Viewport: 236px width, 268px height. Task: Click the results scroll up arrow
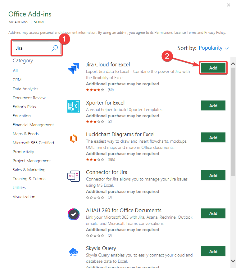click(233, 64)
